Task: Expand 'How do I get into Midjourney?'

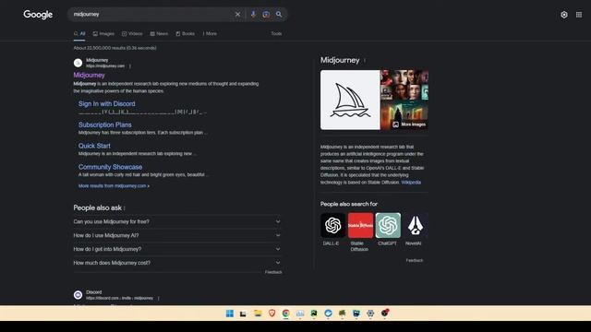Action: [176, 249]
